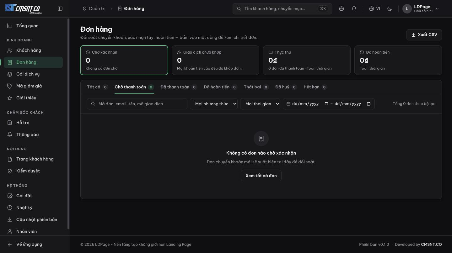Viewport: 452px width, 253px height.
Task: Switch to Thất bại tab
Action: [x=256, y=87]
